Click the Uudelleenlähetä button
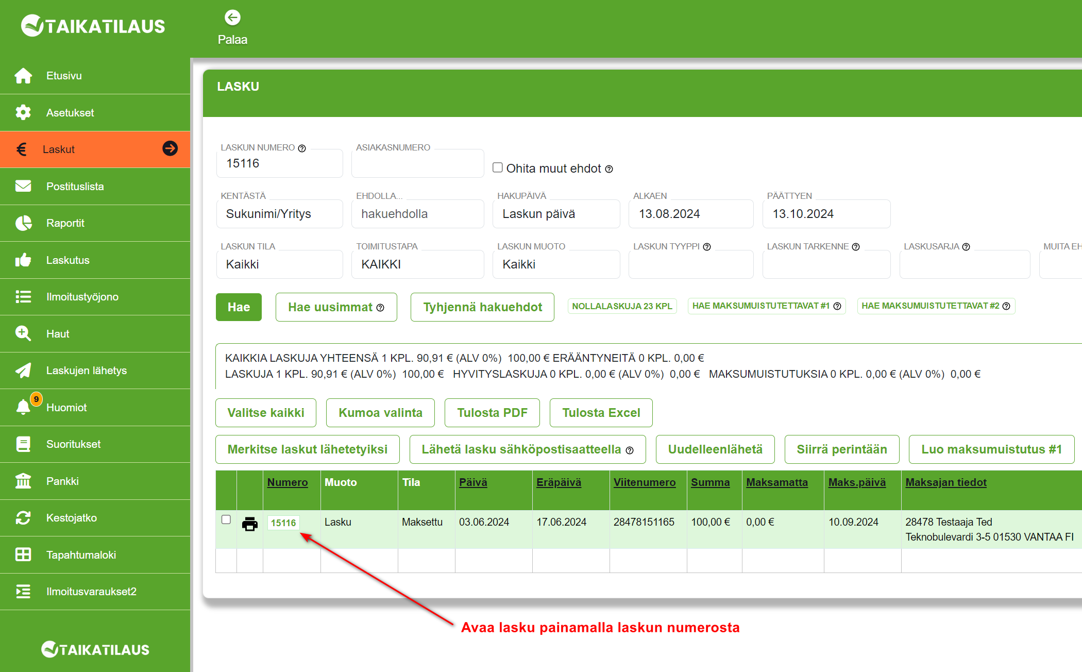Screen dimensions: 1082x672 [715, 449]
